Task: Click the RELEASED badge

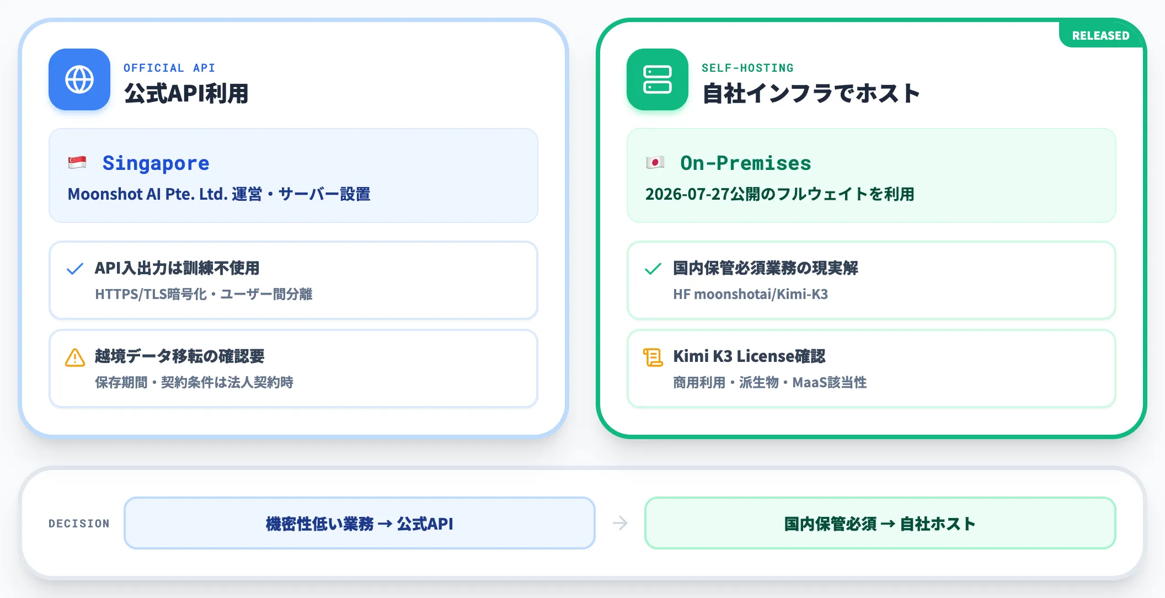Action: coord(1100,35)
